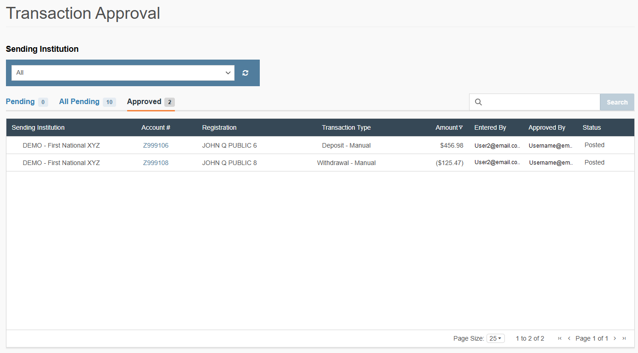Sort by Status column header
This screenshot has height=353, width=638.
(x=592, y=127)
